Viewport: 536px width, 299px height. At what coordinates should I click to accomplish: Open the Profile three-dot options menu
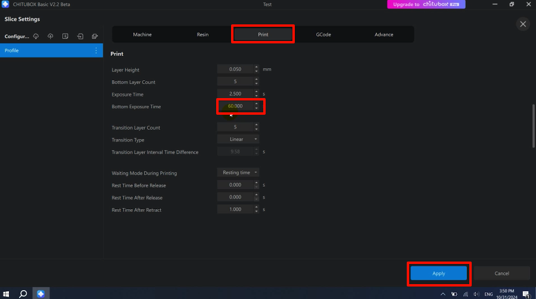click(x=96, y=51)
